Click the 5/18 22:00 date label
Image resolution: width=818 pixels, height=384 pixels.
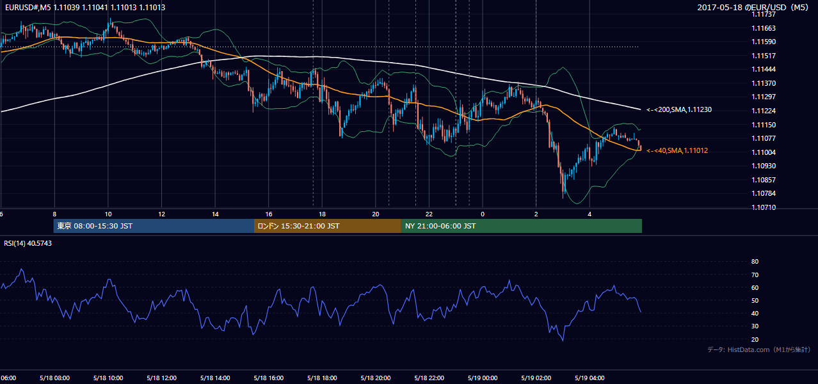pyautogui.click(x=429, y=378)
